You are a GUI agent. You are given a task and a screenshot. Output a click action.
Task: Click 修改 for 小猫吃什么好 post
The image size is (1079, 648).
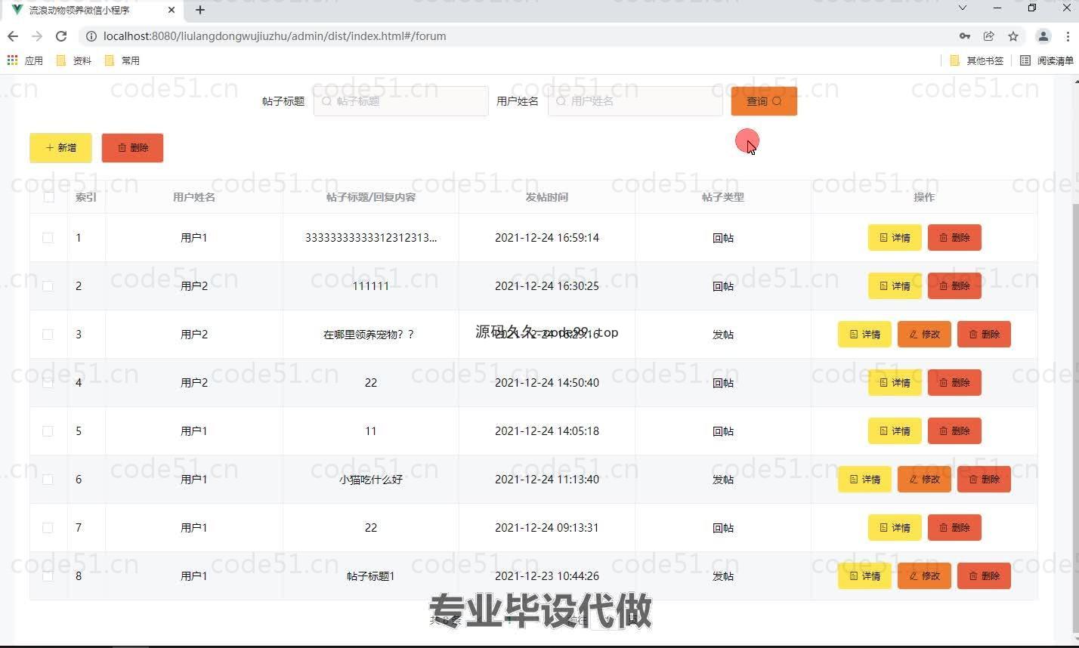(x=924, y=480)
